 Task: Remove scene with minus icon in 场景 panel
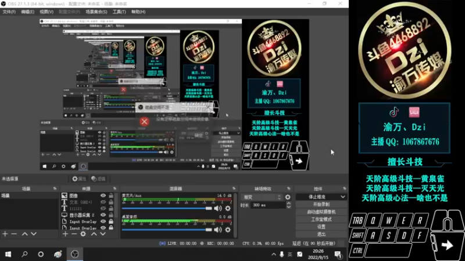(14, 234)
